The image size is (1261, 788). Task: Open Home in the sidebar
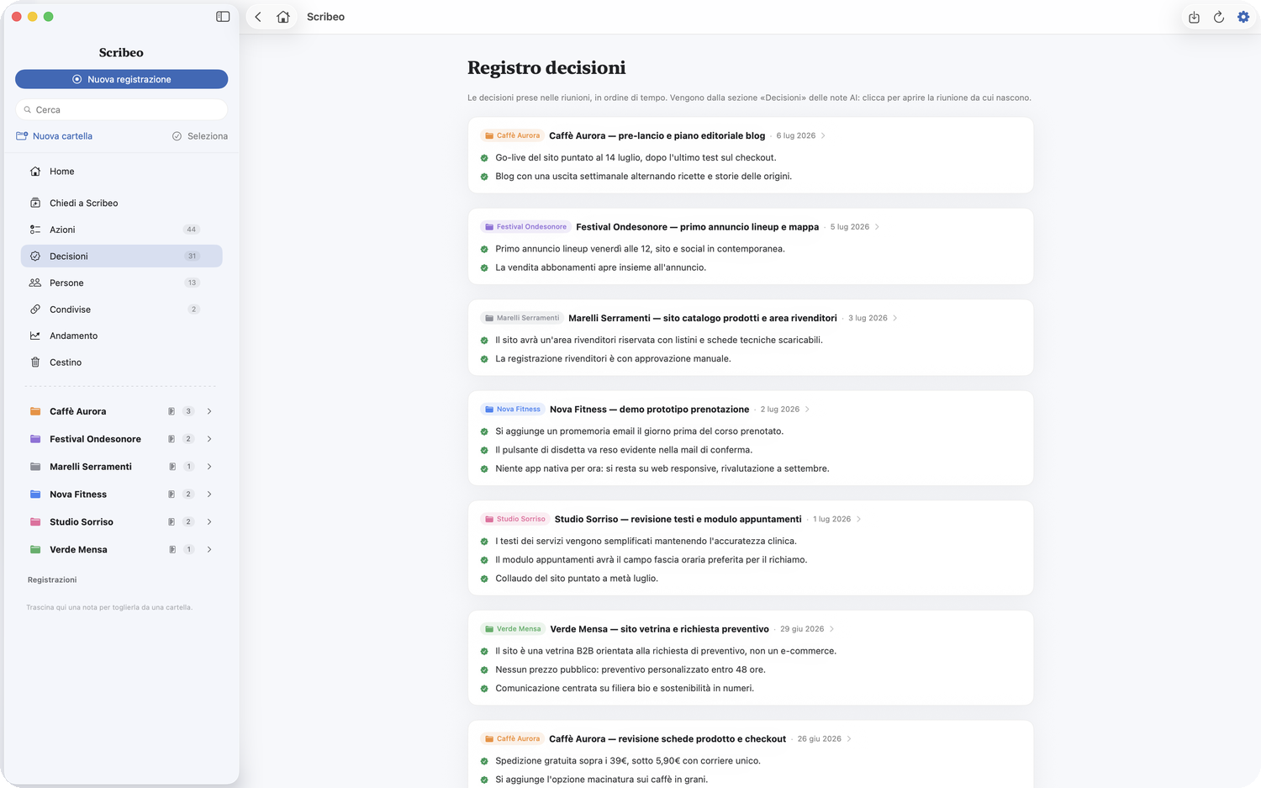[x=121, y=172]
